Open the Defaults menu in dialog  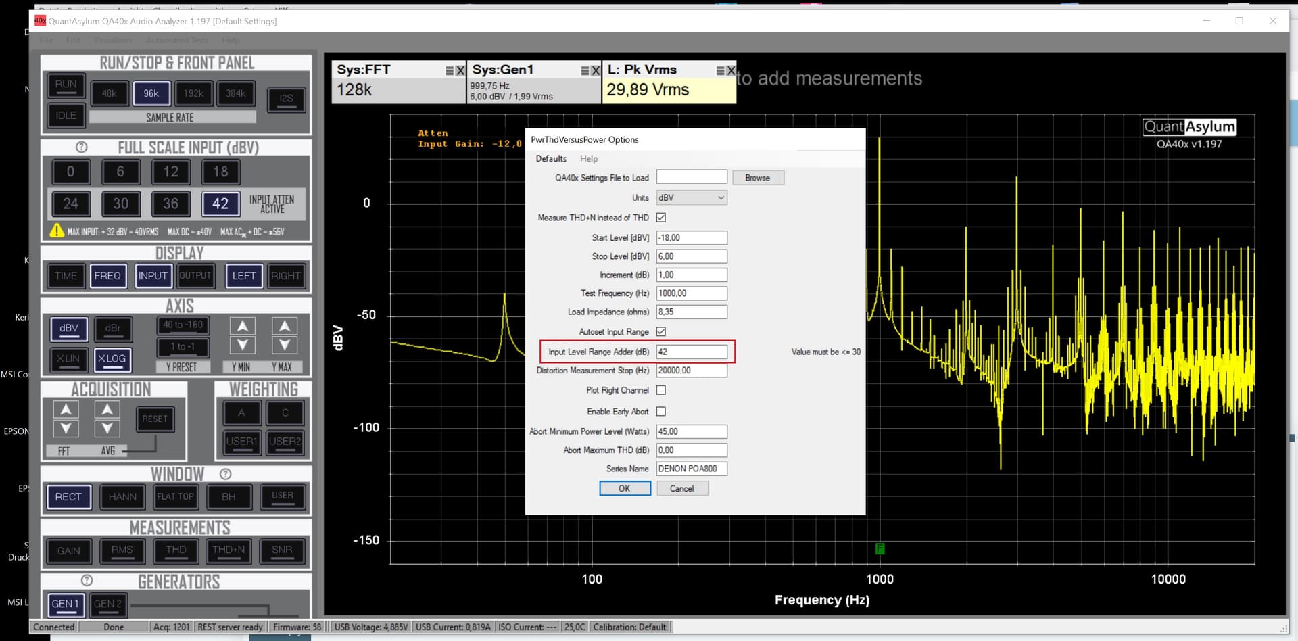[x=551, y=158]
